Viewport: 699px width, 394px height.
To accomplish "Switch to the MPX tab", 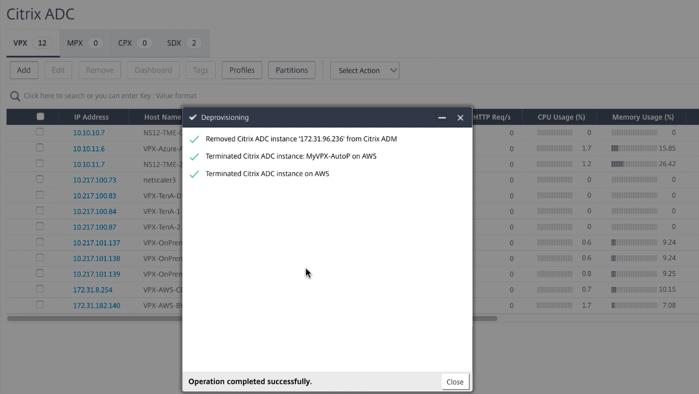I will [x=85, y=43].
